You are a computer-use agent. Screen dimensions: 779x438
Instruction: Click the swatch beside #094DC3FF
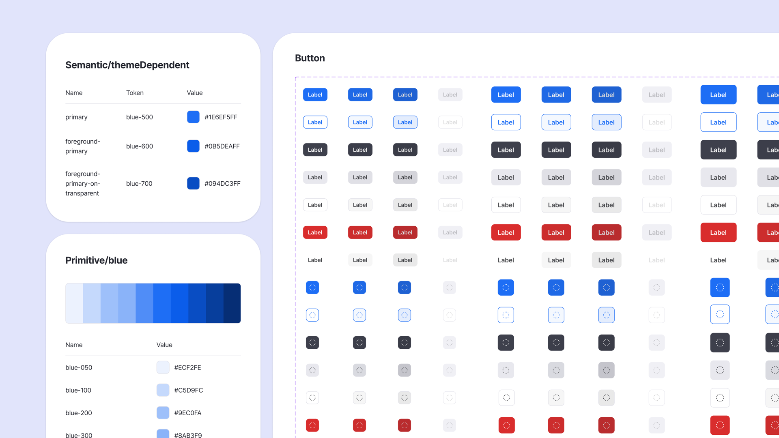(193, 183)
